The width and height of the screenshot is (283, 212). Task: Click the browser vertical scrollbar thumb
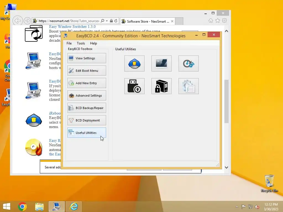pyautogui.click(x=227, y=101)
